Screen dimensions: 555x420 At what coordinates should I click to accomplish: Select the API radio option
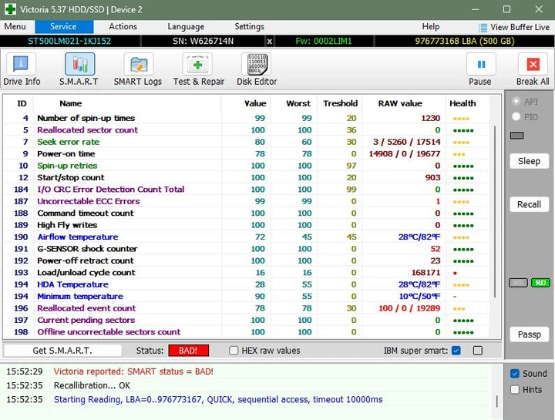click(516, 101)
